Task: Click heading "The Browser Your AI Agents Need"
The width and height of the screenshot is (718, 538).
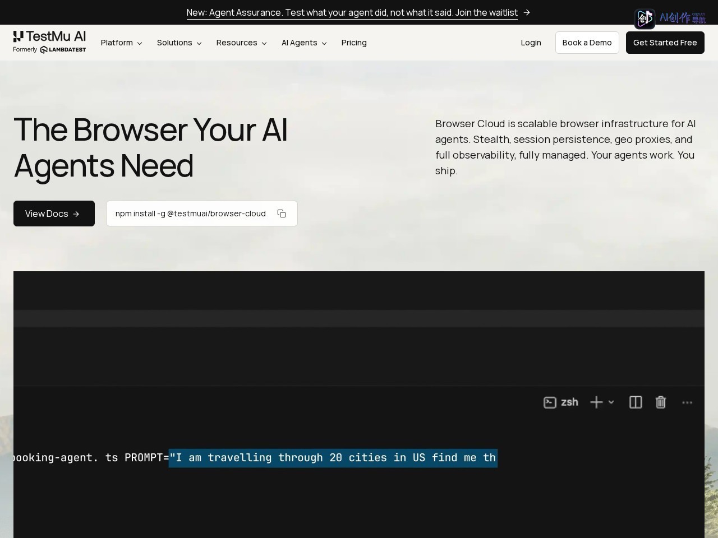Action: point(150,147)
